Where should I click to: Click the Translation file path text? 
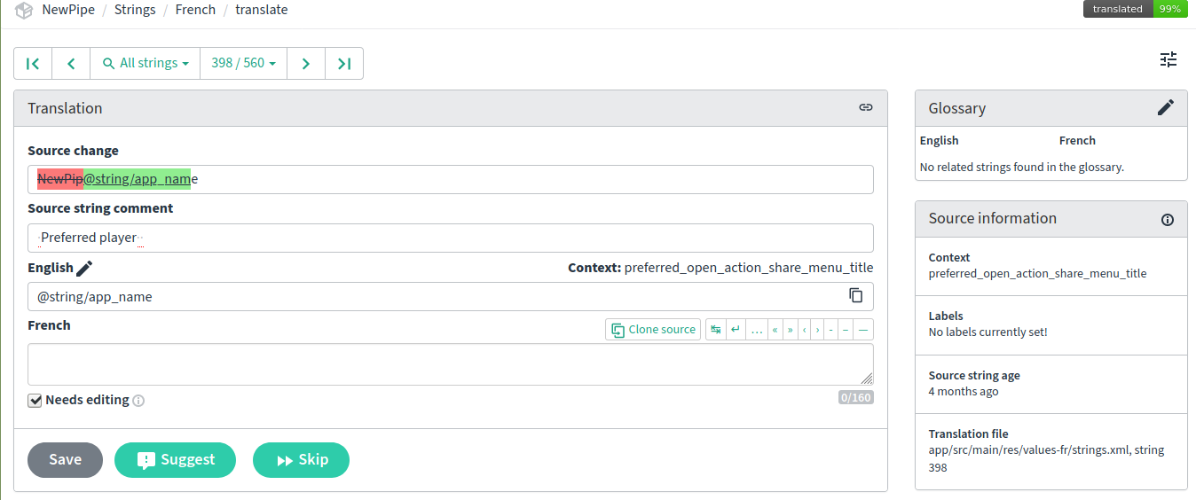click(1046, 458)
